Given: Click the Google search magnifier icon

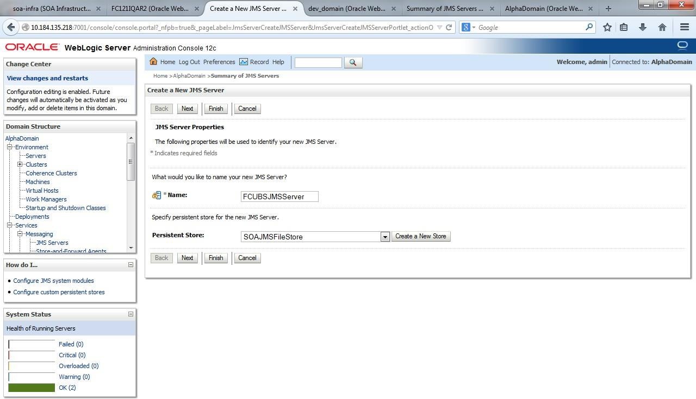Looking at the screenshot, I should pos(589,27).
